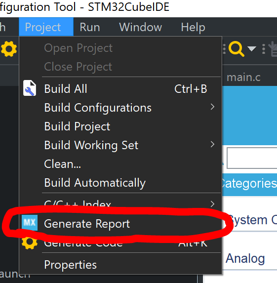Open the dropdown arrow beside search icon
Image resolution: width=277 pixels, height=283 pixels.
coord(252,49)
